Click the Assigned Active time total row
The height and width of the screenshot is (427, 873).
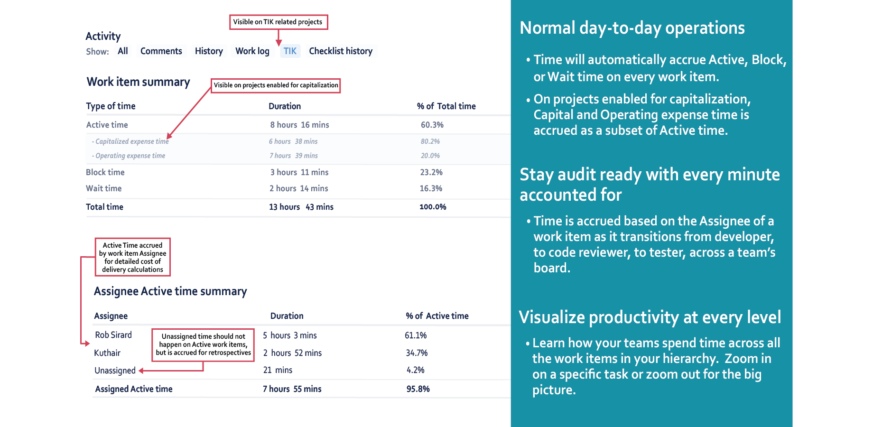click(134, 389)
